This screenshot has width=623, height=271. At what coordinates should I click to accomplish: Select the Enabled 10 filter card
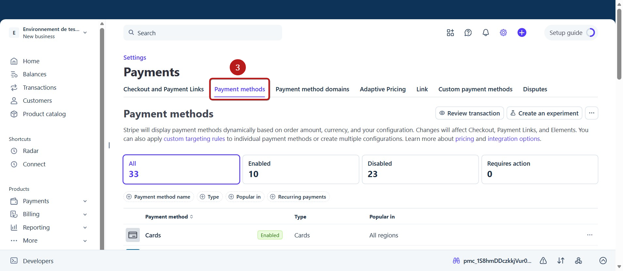click(x=301, y=169)
